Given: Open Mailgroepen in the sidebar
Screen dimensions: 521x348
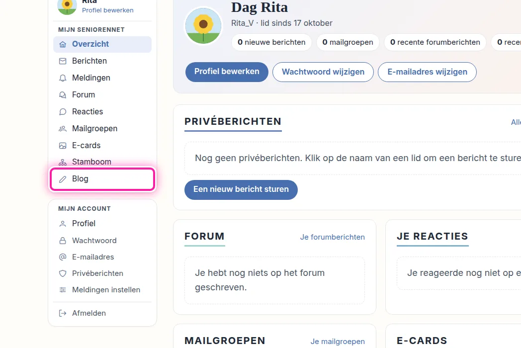Looking at the screenshot, I should 102,129.
